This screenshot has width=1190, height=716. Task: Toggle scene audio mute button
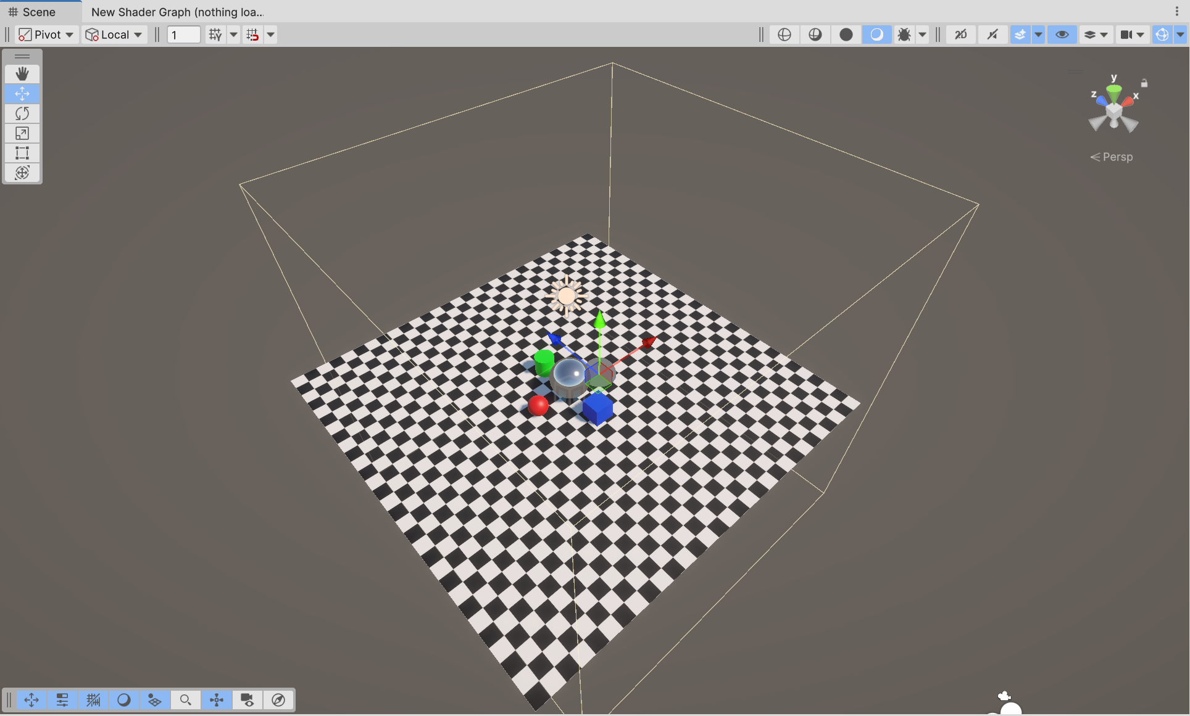click(992, 35)
